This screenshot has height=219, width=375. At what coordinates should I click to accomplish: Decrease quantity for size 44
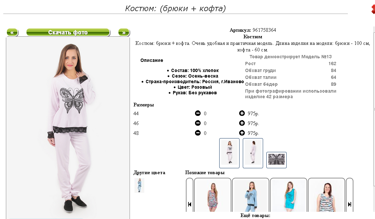(198, 113)
